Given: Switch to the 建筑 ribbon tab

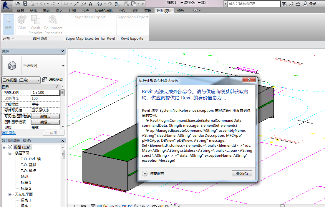Looking at the screenshot, I should click(x=21, y=11).
